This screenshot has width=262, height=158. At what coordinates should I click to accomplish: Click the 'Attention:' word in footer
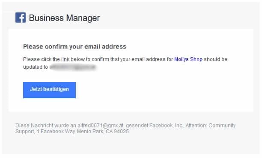pos(196,126)
